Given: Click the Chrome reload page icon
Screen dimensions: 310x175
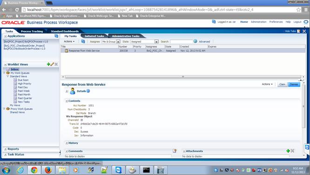Looking at the screenshot, I should 17,9.
